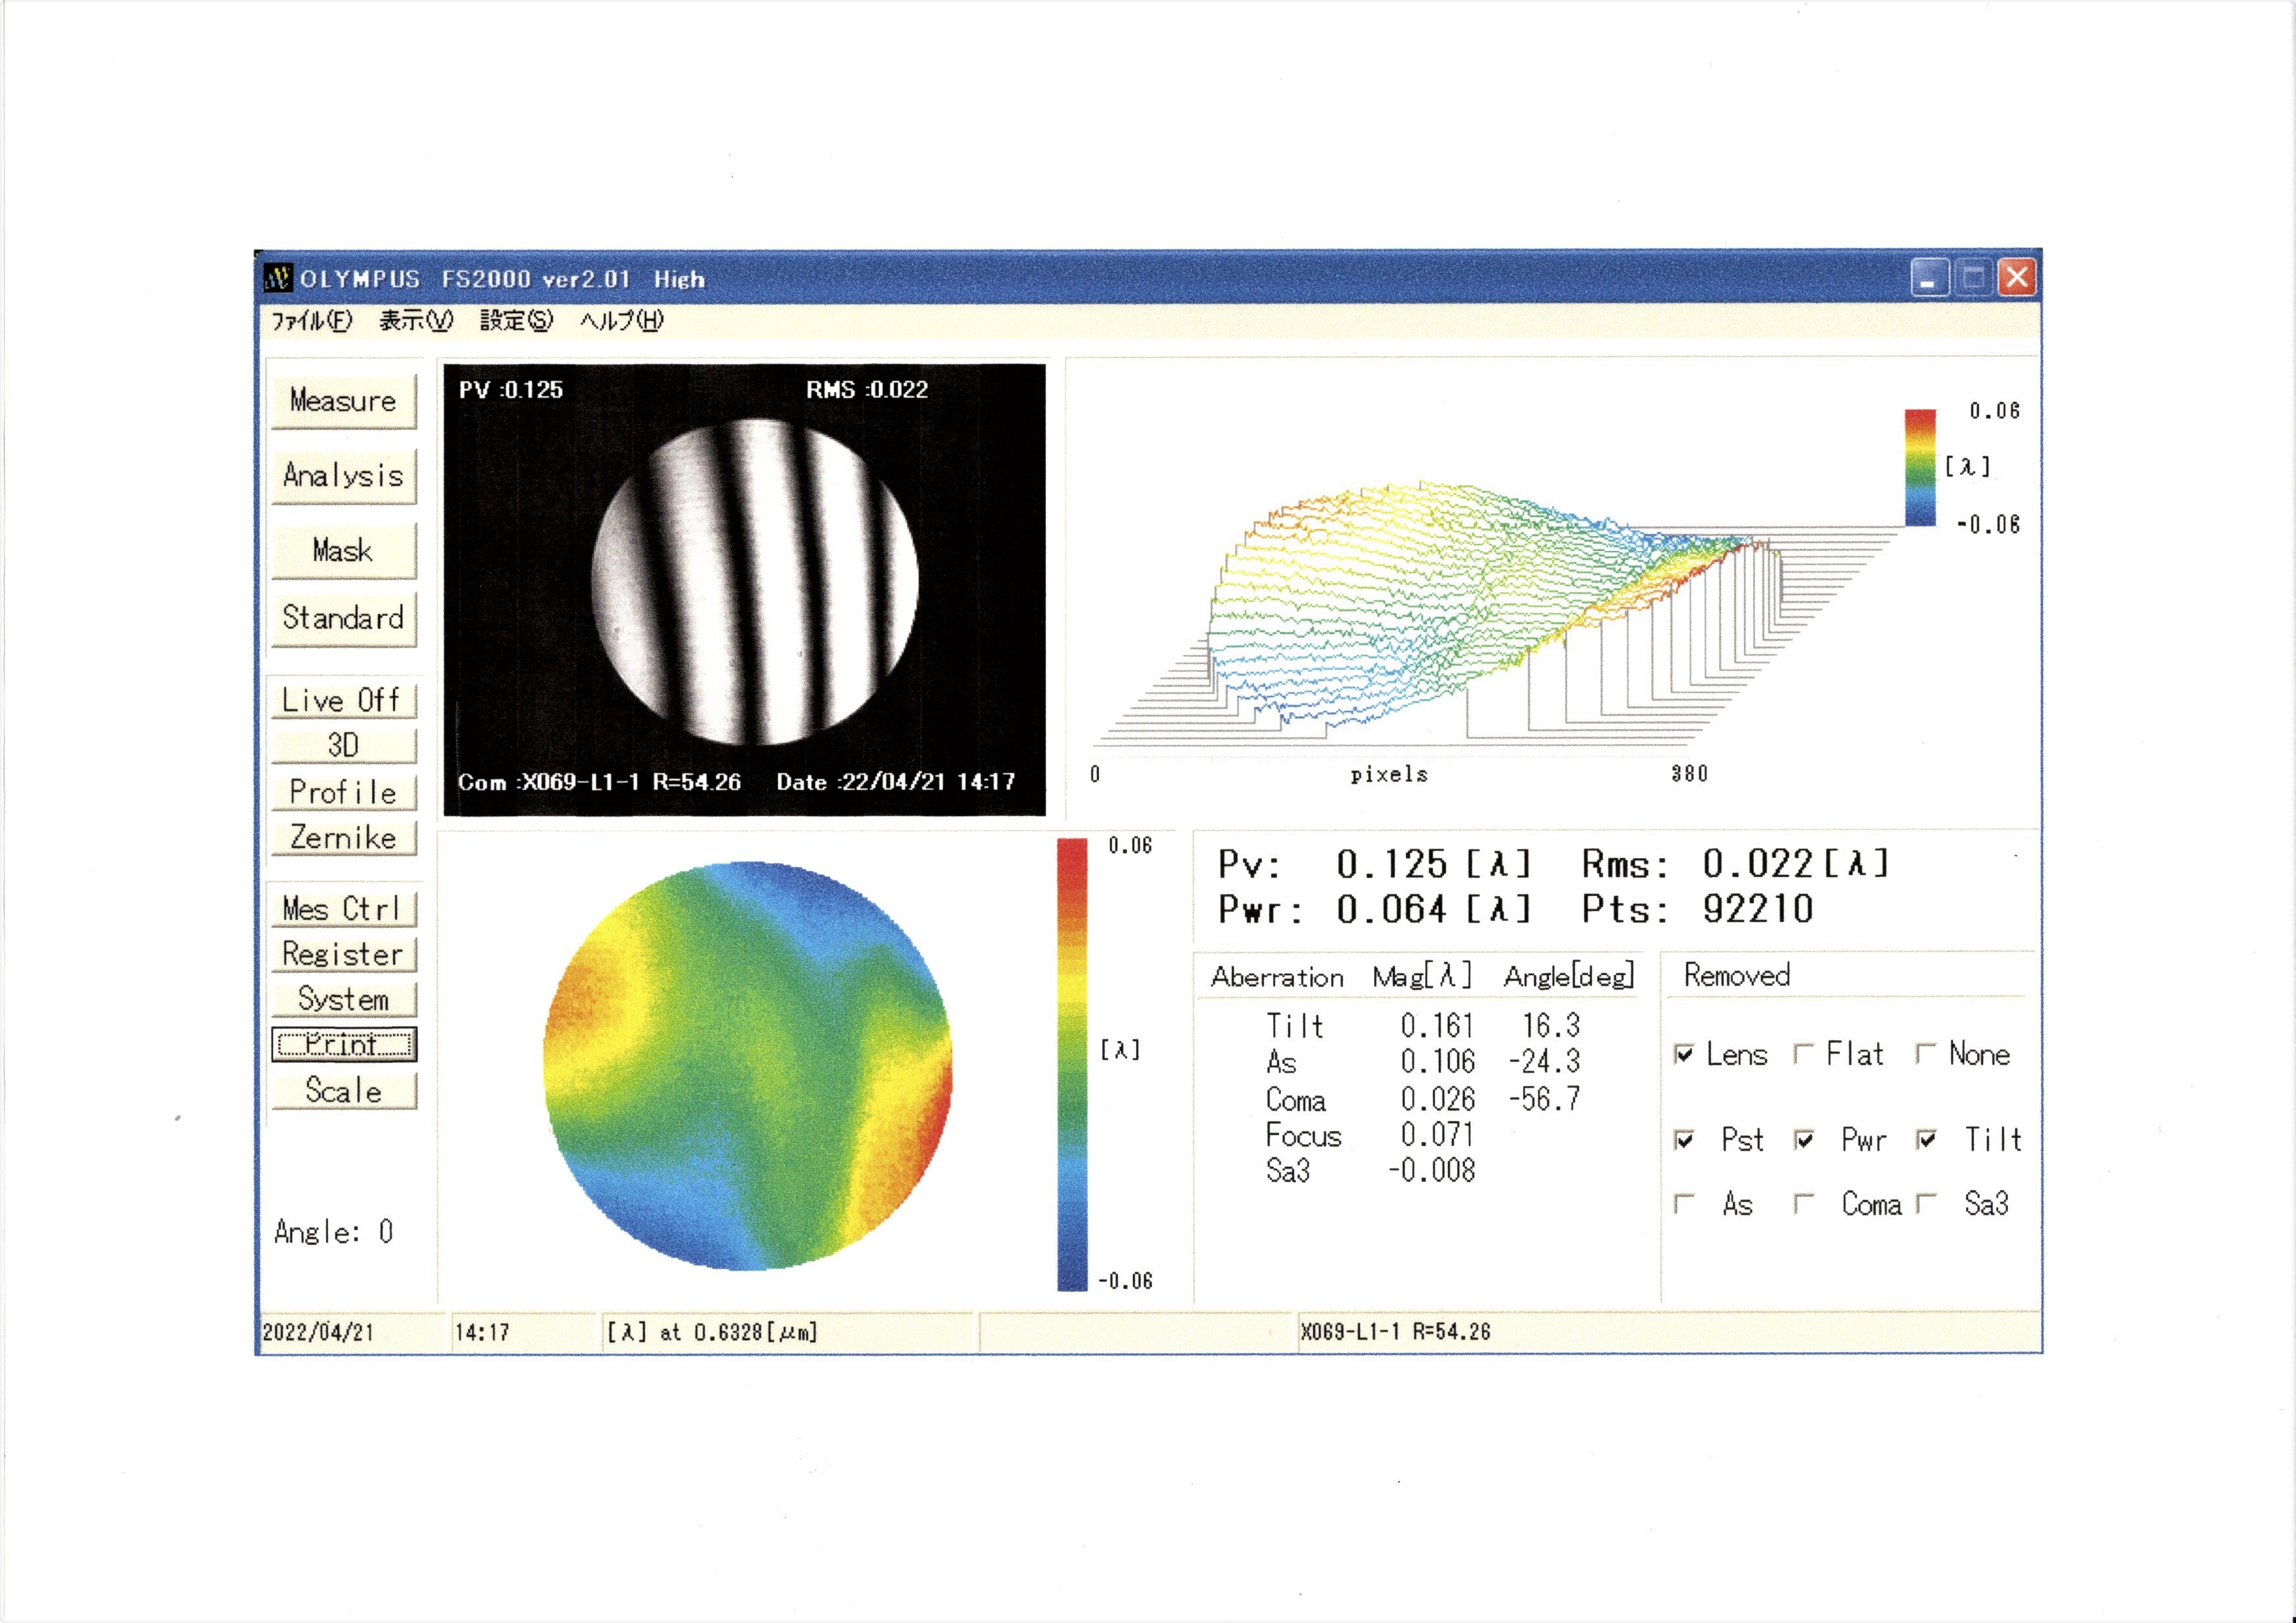The width and height of the screenshot is (2296, 1623).
Task: Click the vertical color scale bar beside wavefront map
Action: (x=1072, y=1064)
